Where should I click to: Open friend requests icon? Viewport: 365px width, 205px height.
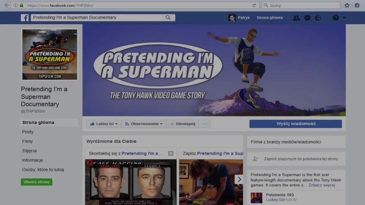(297, 18)
